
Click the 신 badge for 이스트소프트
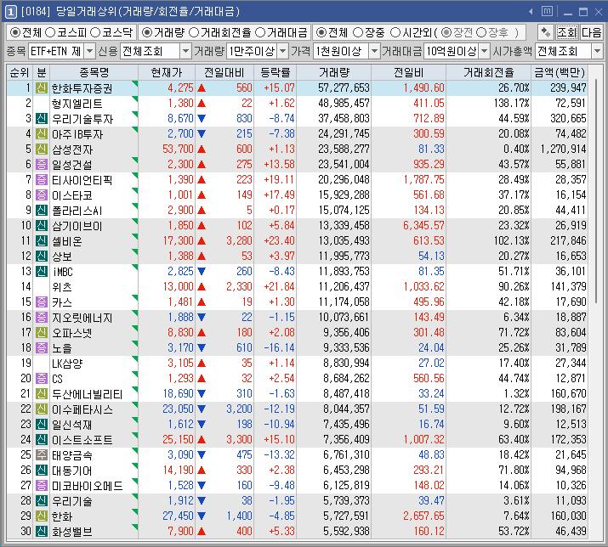pos(42,440)
